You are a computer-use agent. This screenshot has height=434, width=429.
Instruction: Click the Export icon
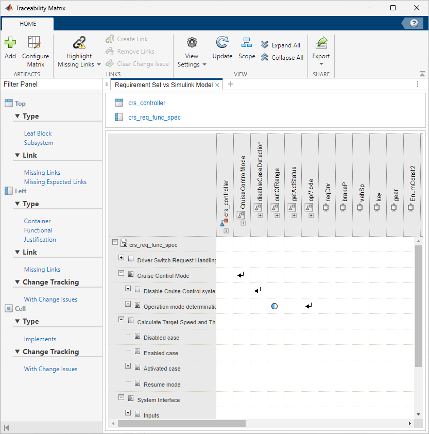point(321,42)
